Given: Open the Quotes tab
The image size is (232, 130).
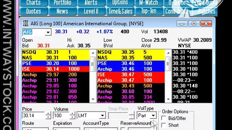Looking at the screenshot, I should click(x=34, y=11).
